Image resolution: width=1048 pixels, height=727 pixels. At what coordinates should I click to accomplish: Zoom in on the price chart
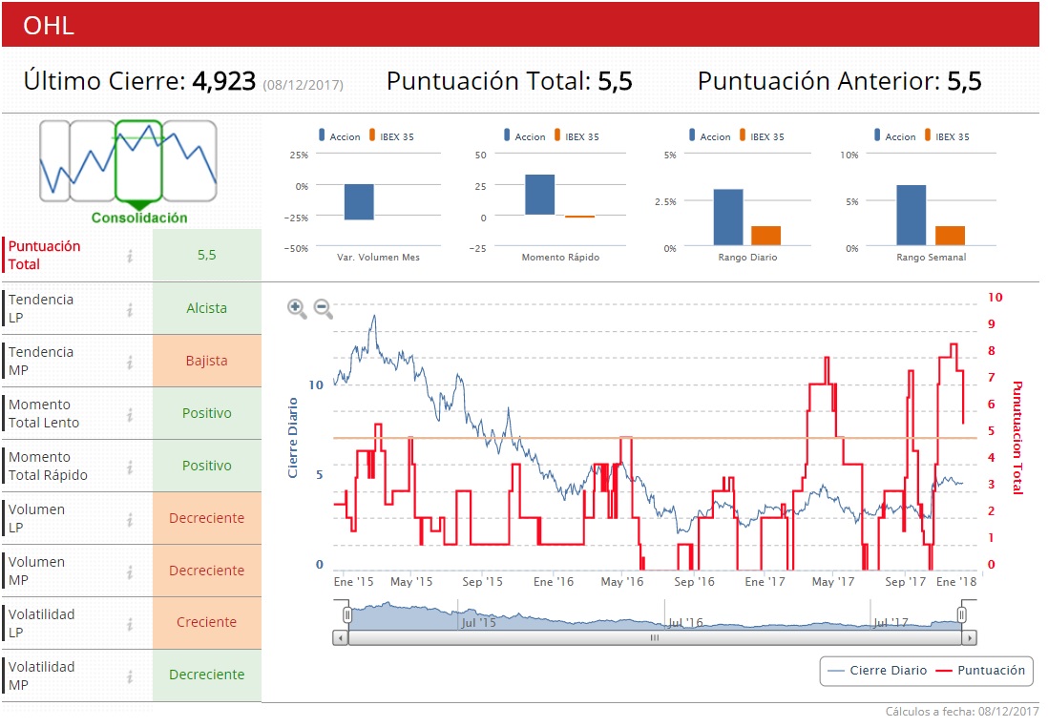(297, 308)
